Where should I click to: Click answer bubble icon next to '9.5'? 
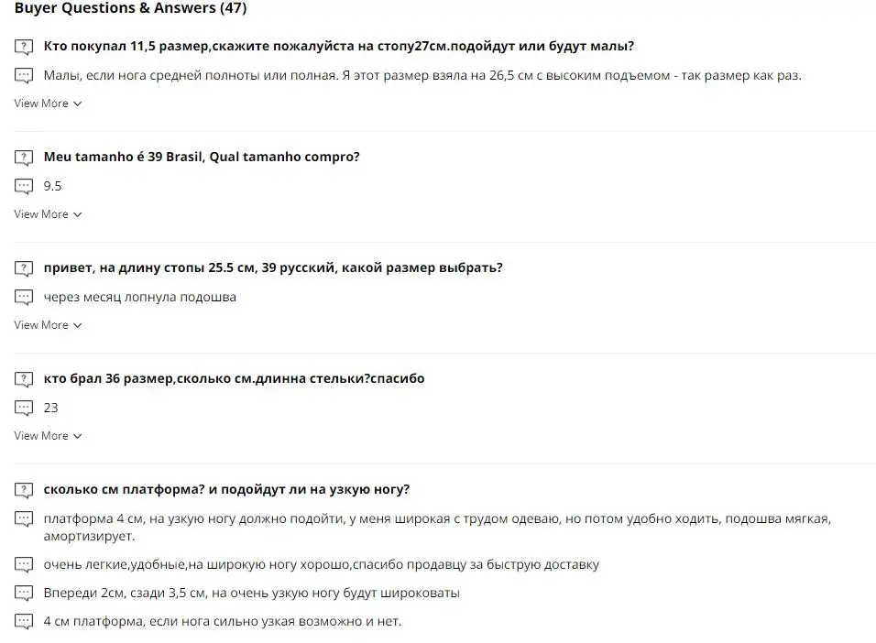point(24,187)
